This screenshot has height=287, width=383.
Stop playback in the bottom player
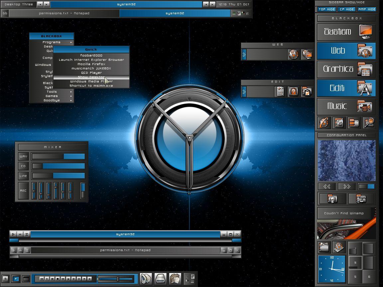click(58, 279)
